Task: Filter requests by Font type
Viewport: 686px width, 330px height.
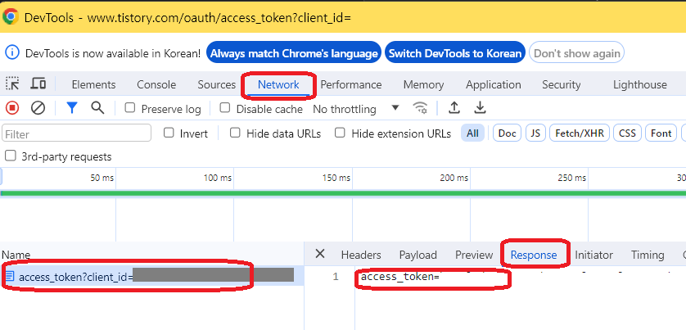Action: [661, 133]
